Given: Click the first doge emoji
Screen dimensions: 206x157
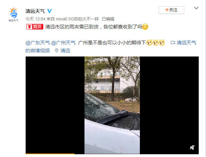Looking at the screenshot, I should 149,43.
